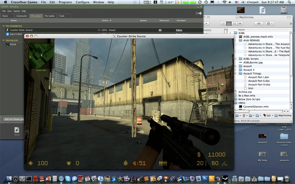Switch to Steam Community tab
The width and height of the screenshot is (295, 184).
point(22,16)
